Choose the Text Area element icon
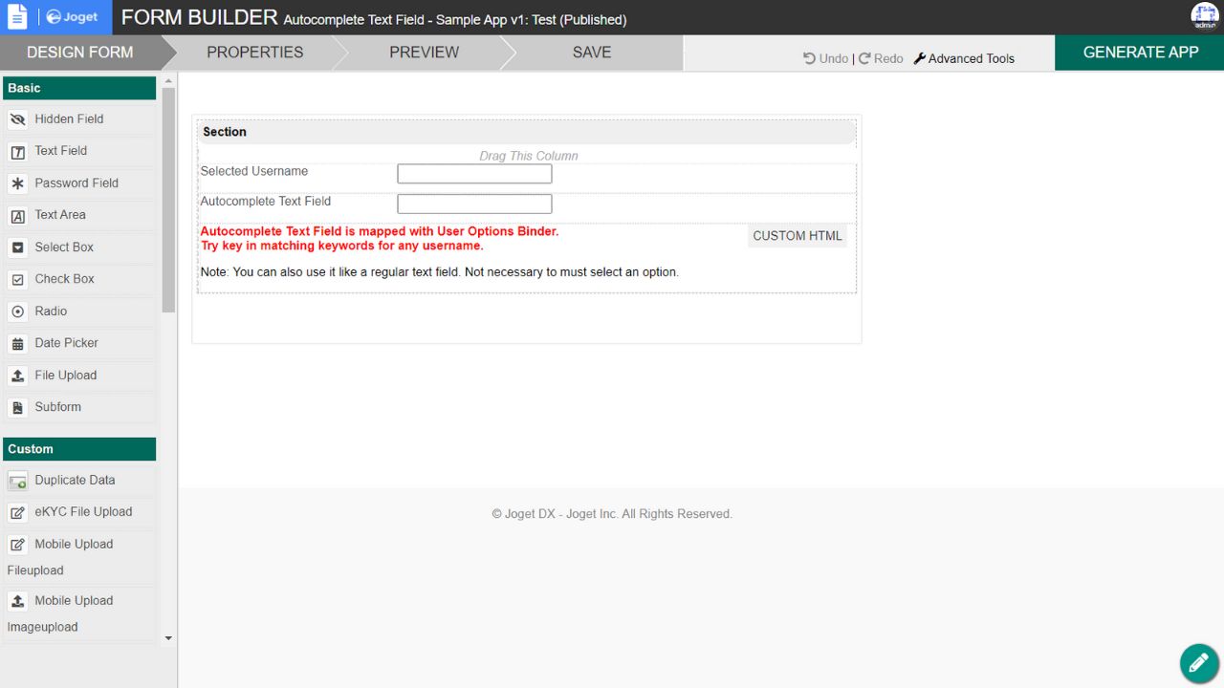This screenshot has height=688, width=1224. (17, 216)
